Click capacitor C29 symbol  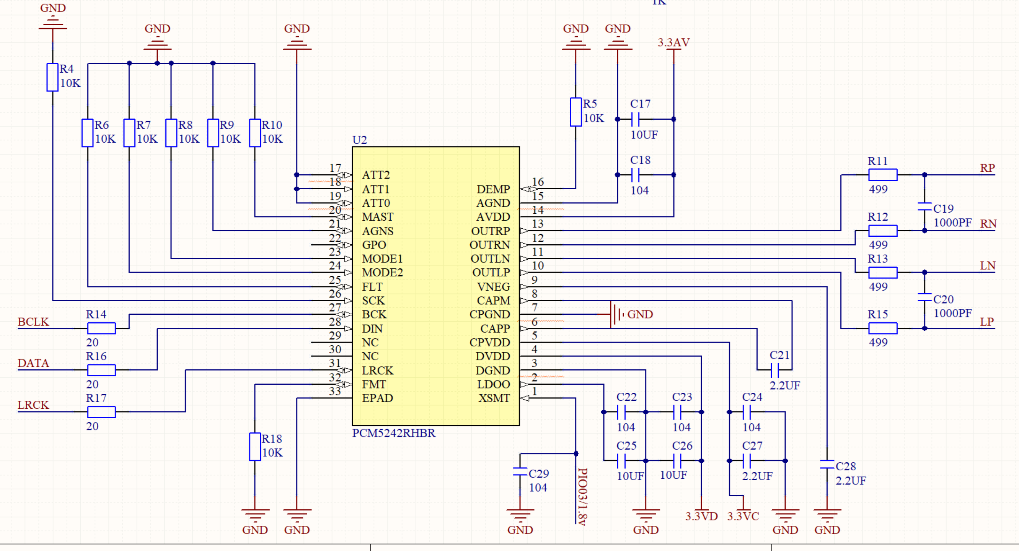tap(520, 471)
